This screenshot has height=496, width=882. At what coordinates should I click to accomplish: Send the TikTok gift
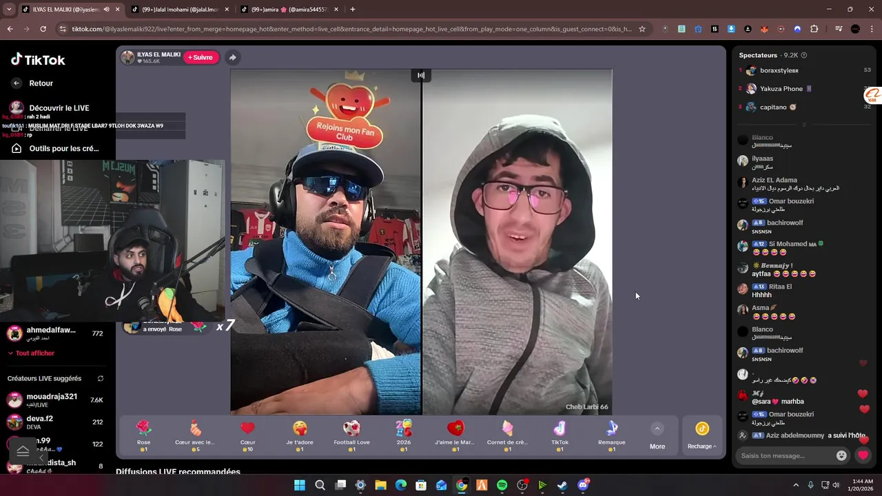pyautogui.click(x=560, y=435)
